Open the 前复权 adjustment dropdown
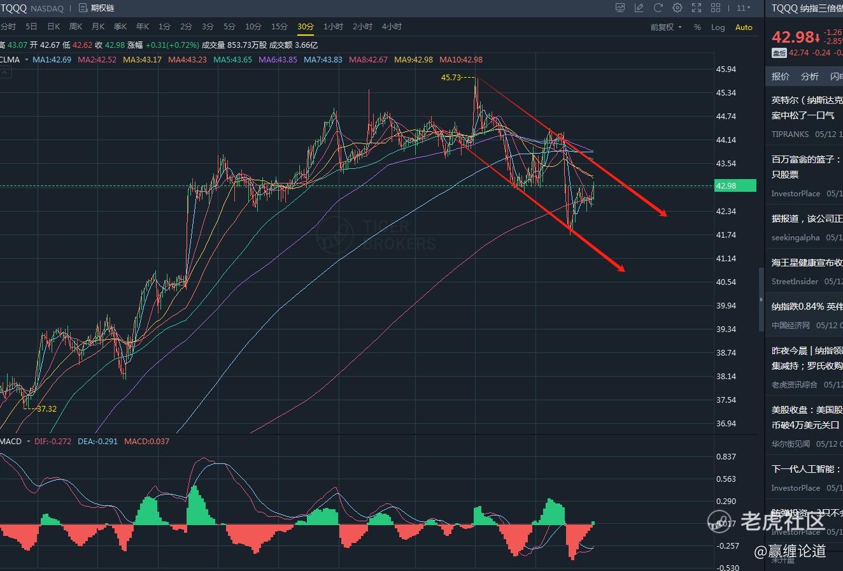 666,27
